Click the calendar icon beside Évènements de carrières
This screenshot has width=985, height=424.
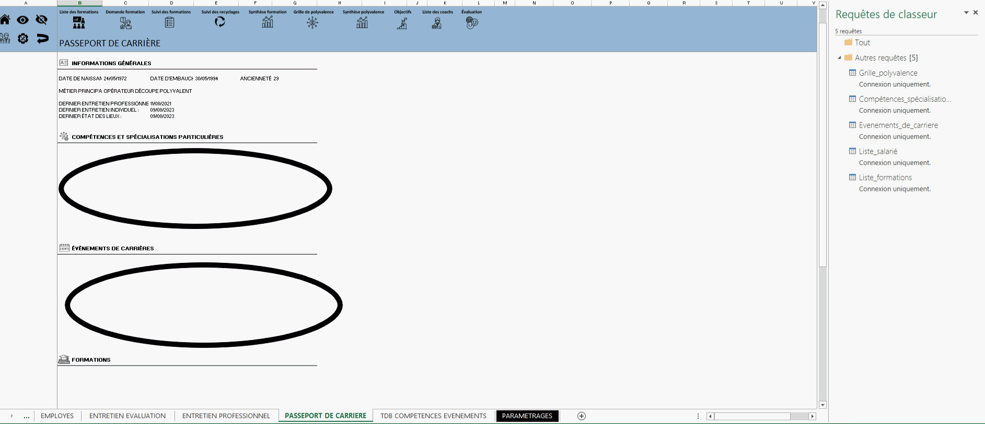(x=64, y=248)
